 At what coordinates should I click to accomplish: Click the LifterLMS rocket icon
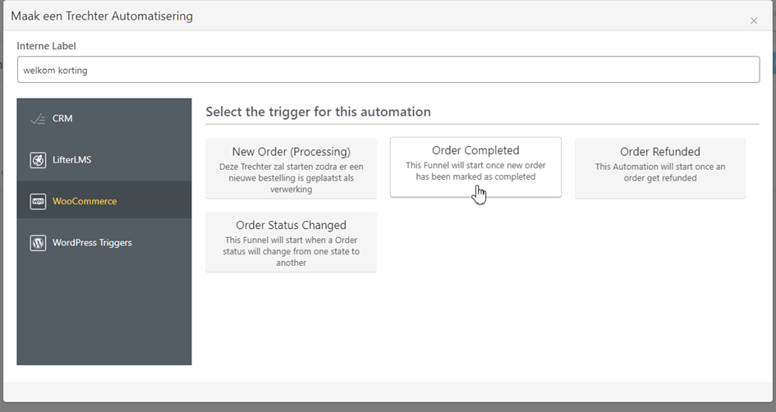pyautogui.click(x=38, y=160)
